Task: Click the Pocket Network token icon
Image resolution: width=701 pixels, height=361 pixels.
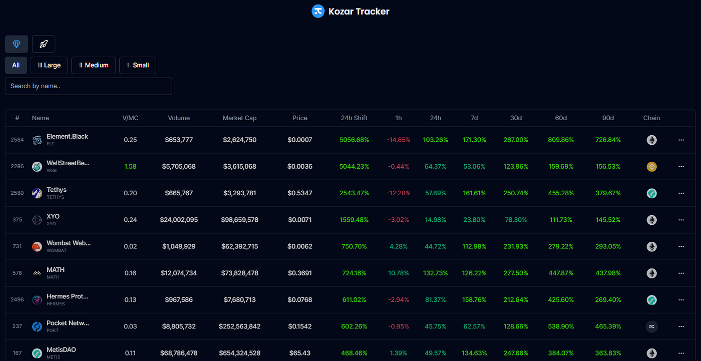Action: pos(37,326)
